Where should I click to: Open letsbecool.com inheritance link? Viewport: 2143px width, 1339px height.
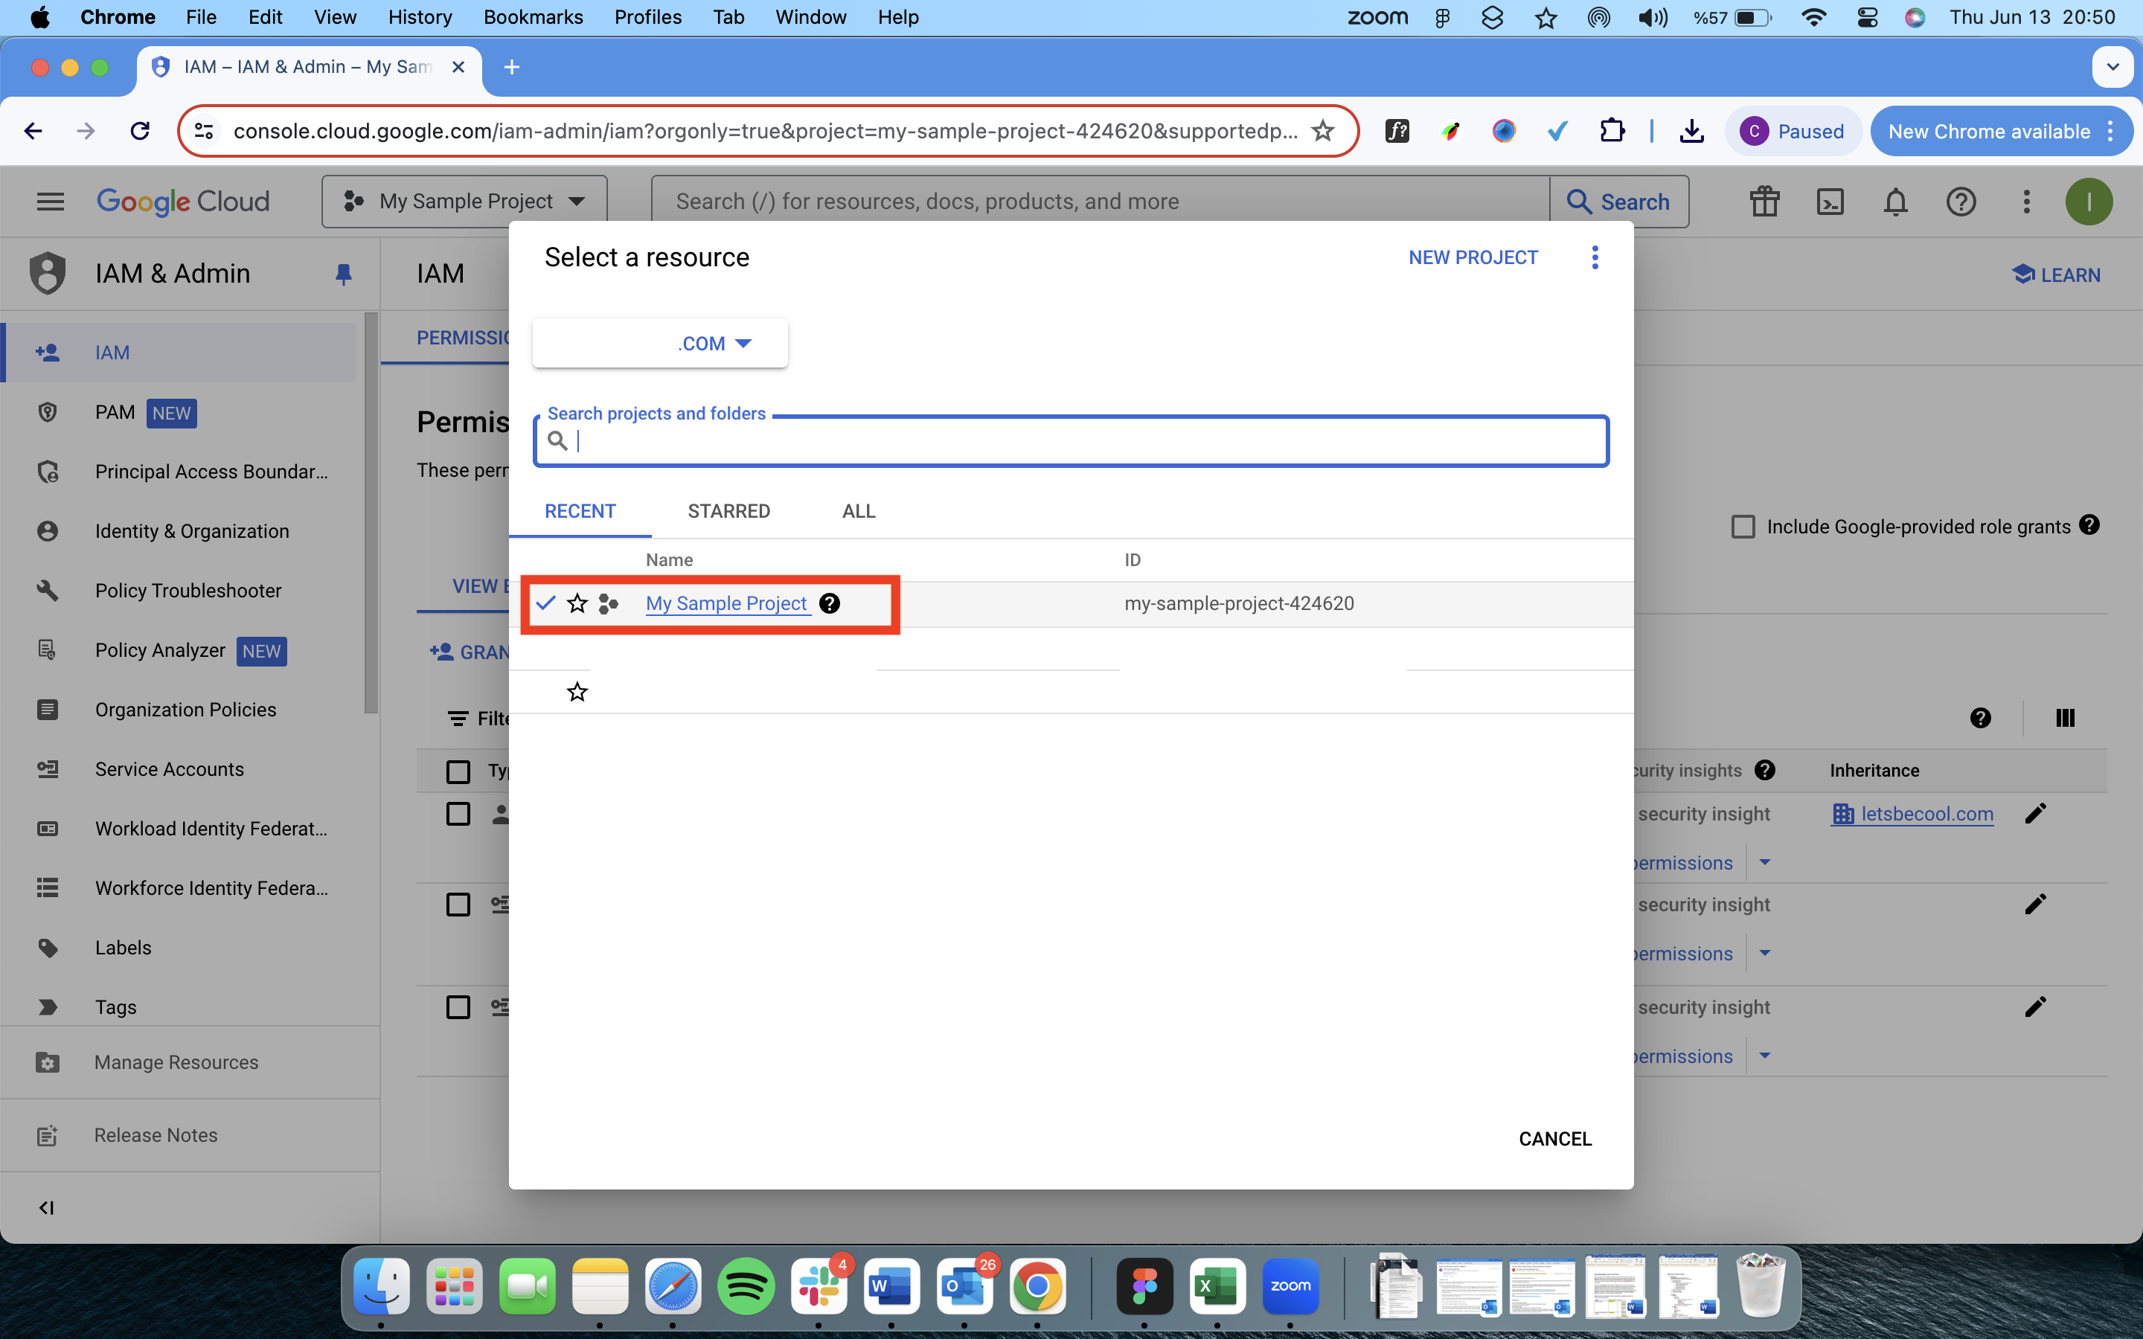point(1927,814)
